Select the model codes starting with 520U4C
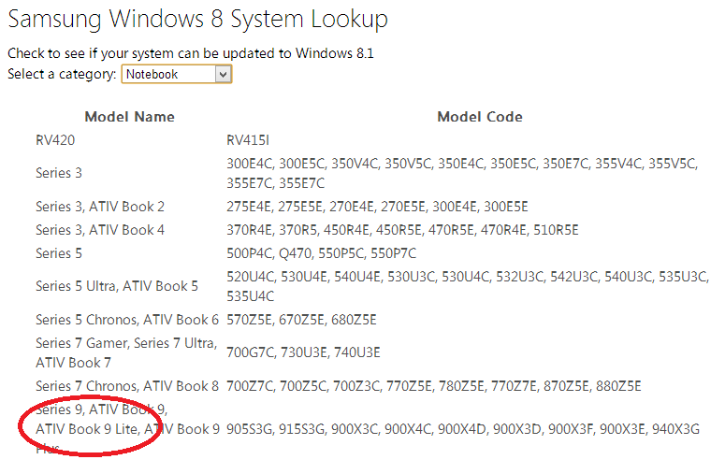The width and height of the screenshot is (725, 474). [468, 286]
